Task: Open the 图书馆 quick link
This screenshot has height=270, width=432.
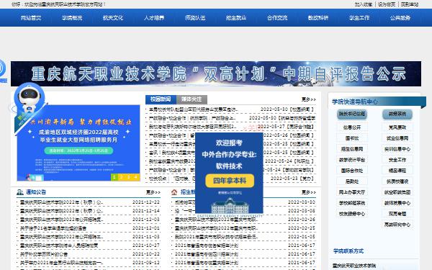Action: pyautogui.click(x=352, y=138)
